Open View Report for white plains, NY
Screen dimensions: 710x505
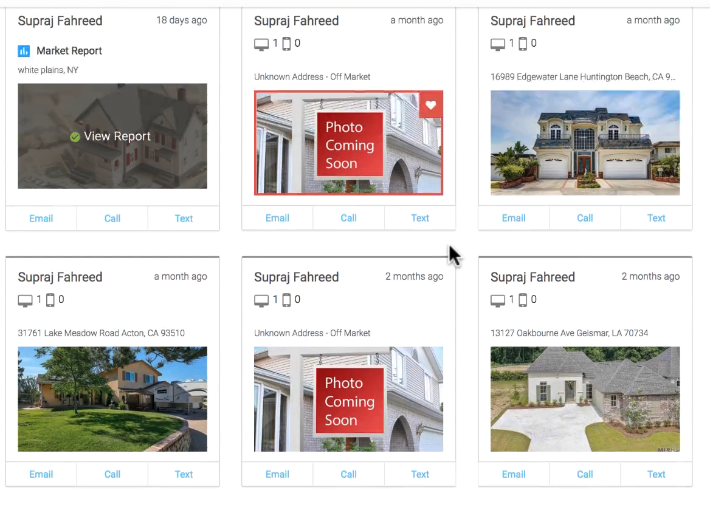[x=117, y=136]
